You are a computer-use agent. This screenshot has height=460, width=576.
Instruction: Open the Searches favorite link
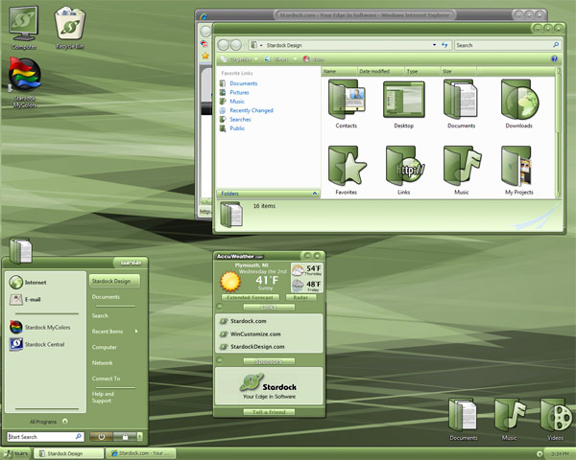point(235,119)
